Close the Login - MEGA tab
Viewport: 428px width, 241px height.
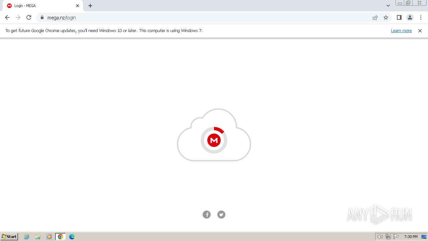coord(78,6)
